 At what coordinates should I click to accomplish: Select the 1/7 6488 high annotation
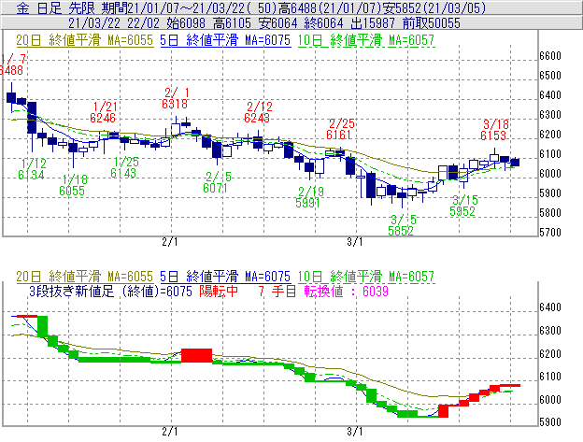click(13, 64)
